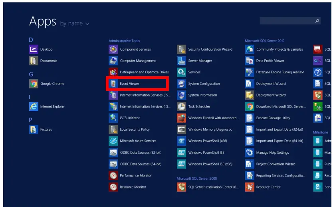The height and width of the screenshot is (210, 335).
Task: Open Task Scheduler clock icon
Action: click(181, 106)
